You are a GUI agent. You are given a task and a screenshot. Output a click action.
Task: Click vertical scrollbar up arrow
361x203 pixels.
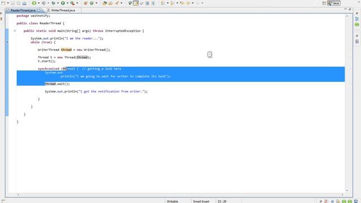347,16
